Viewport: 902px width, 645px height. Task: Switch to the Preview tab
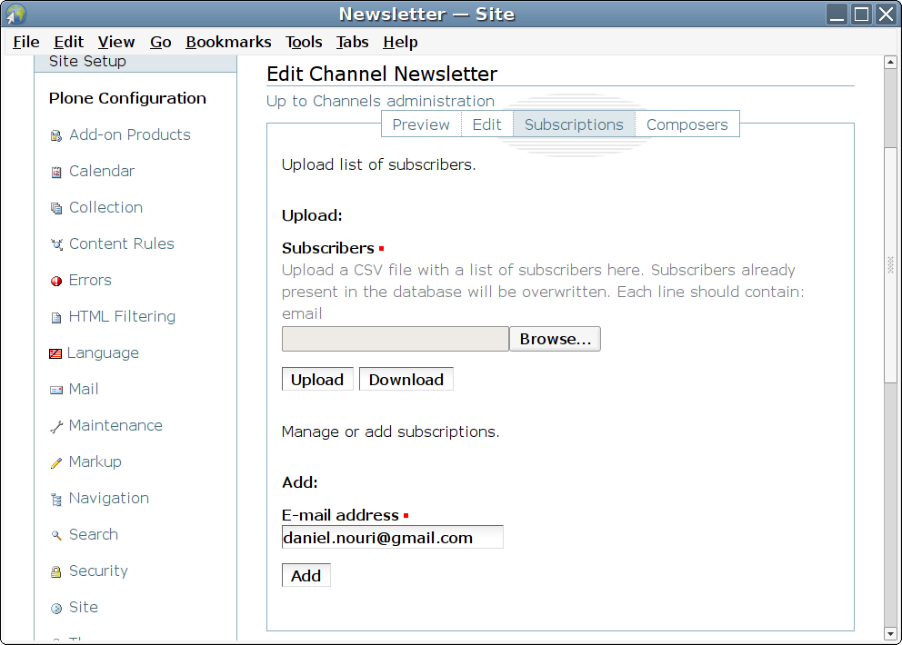click(421, 124)
